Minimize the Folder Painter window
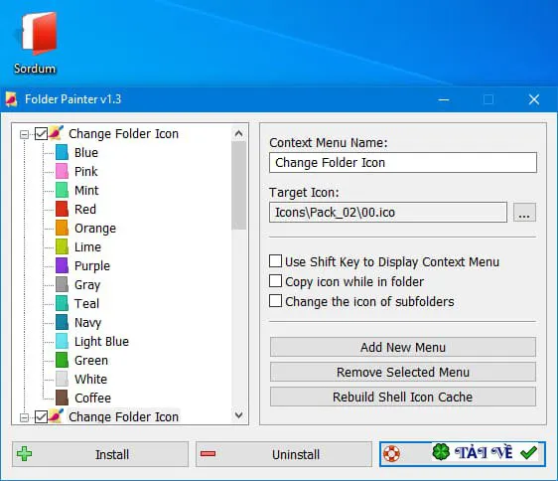The height and width of the screenshot is (481, 558). point(444,99)
